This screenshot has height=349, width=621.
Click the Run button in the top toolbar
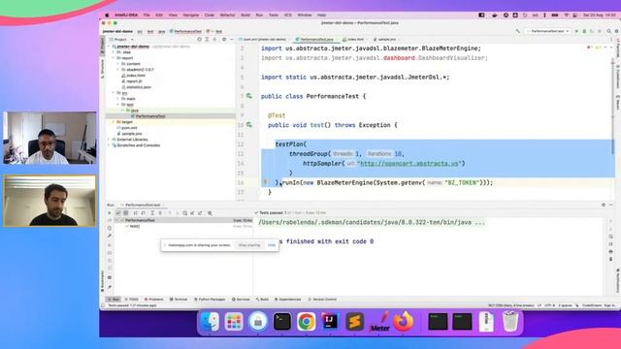[x=576, y=31]
